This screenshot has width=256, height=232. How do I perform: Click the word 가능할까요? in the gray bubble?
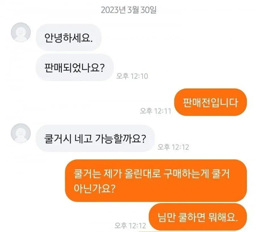tap(120, 139)
